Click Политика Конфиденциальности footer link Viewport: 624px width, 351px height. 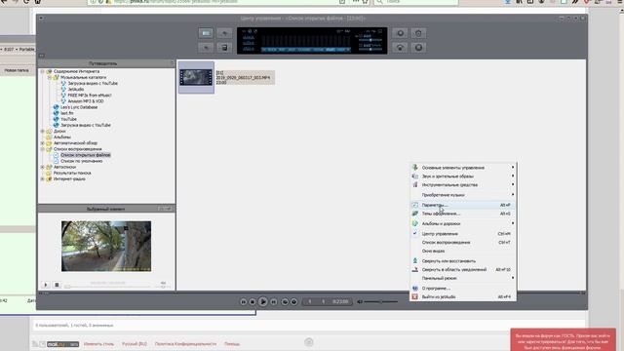185,344
